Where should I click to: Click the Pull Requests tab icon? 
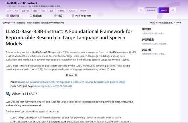pos(73,16)
